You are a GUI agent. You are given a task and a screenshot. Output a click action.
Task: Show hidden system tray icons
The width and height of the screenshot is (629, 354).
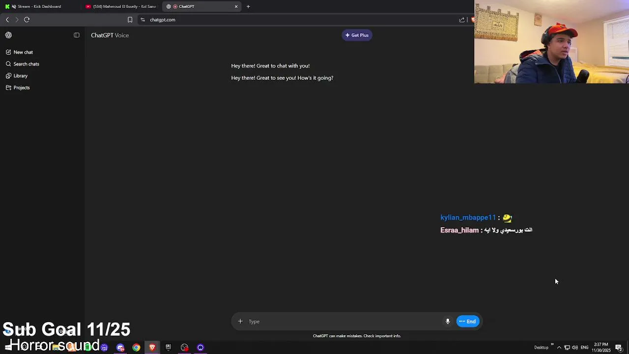pos(559,348)
